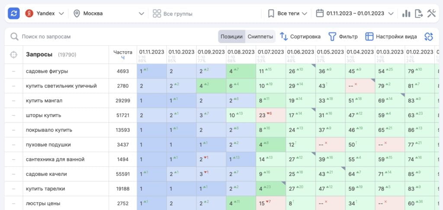Viewport: 443px width, 210px height.
Task: Open the chart statistics icon
Action: click(406, 13)
